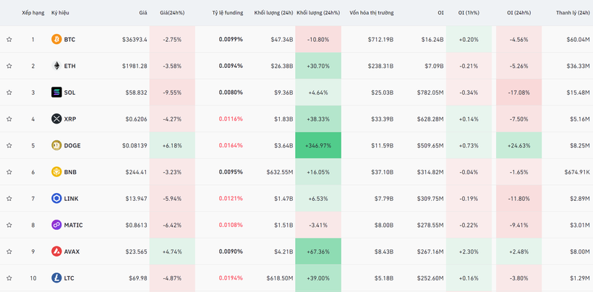Toggle favorite star for BTC row
This screenshot has width=593, height=292.
[9, 40]
